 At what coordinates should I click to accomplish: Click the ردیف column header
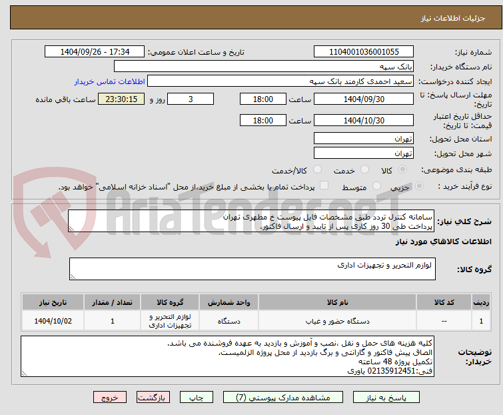[481, 302]
